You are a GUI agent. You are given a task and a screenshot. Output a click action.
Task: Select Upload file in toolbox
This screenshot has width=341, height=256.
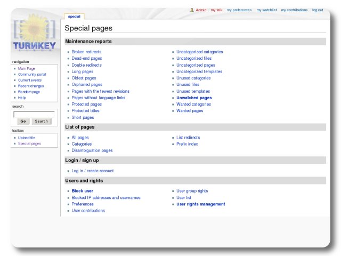(27, 138)
